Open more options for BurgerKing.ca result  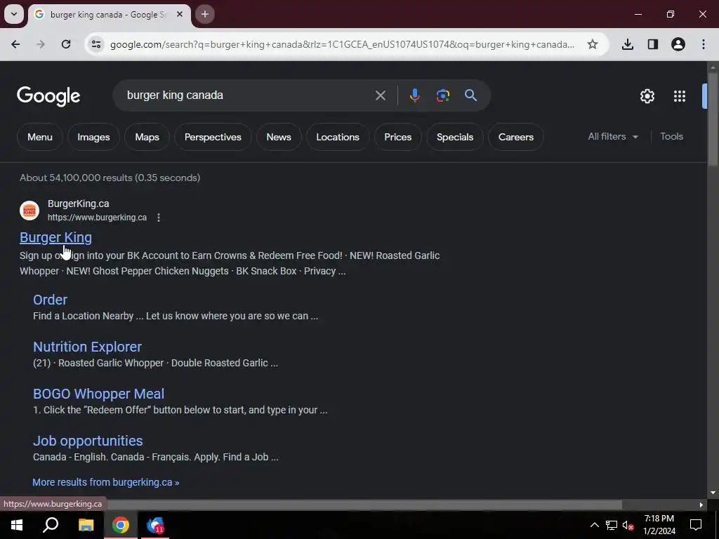[159, 218]
